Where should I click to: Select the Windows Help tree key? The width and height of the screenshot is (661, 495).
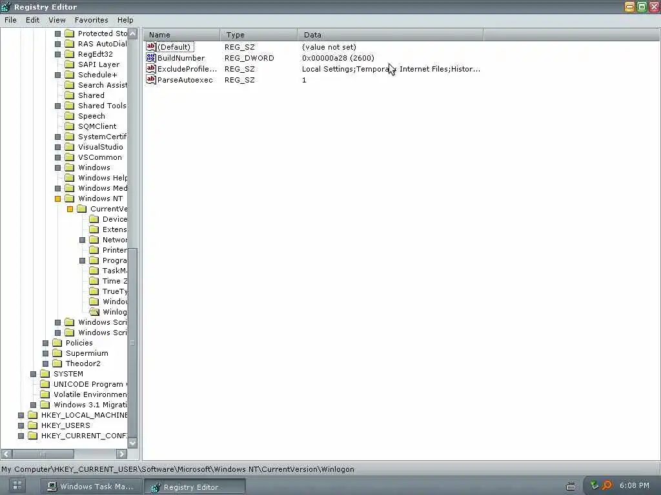click(x=103, y=178)
